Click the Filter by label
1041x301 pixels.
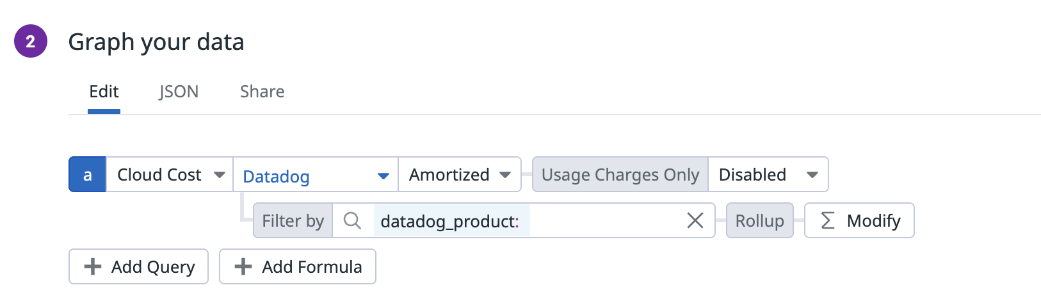coord(293,220)
